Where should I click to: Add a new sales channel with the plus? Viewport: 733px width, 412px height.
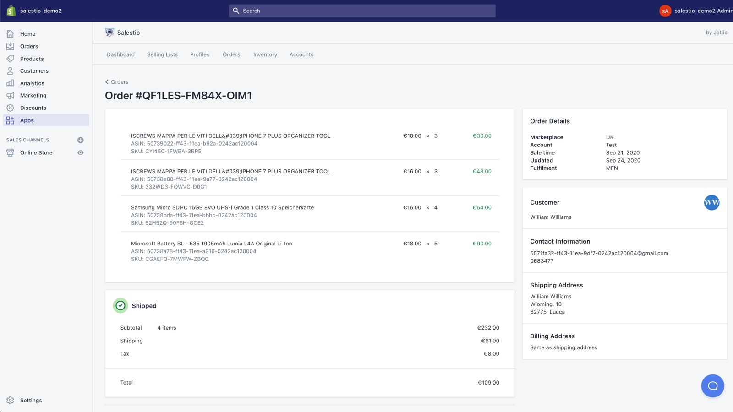[80, 140]
